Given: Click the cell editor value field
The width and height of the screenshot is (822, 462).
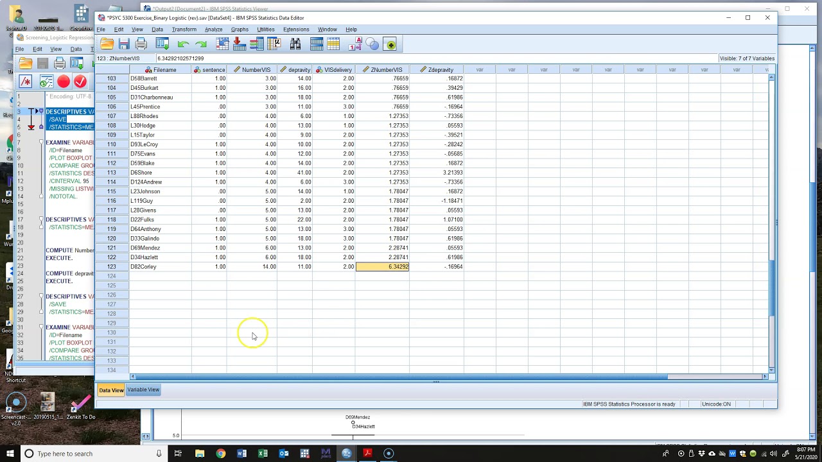Looking at the screenshot, I should [x=437, y=58].
